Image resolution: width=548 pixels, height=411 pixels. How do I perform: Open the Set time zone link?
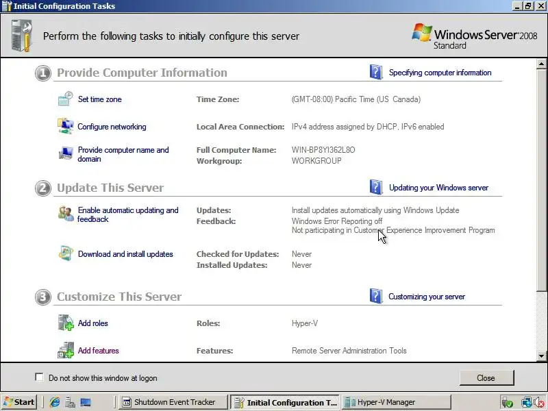pos(99,99)
